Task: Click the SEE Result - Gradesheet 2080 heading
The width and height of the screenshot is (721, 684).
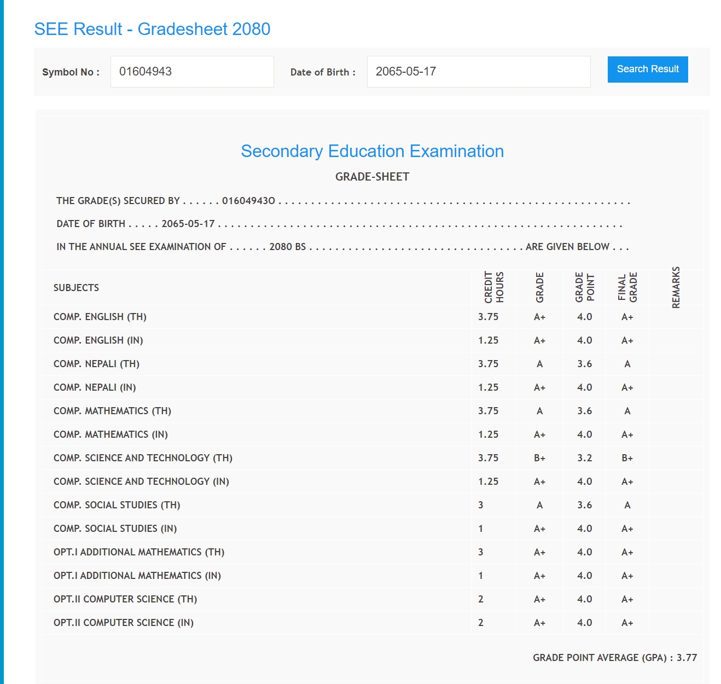Action: pyautogui.click(x=152, y=29)
